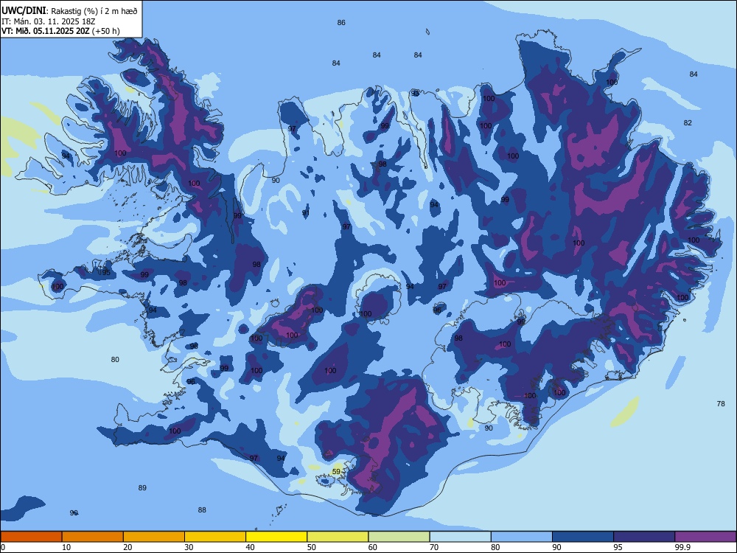The image size is (737, 553).
Task: Click the '91' value on the map
Action: click(306, 213)
